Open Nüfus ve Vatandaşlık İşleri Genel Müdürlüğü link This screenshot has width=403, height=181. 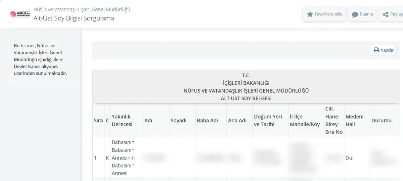[82, 9]
